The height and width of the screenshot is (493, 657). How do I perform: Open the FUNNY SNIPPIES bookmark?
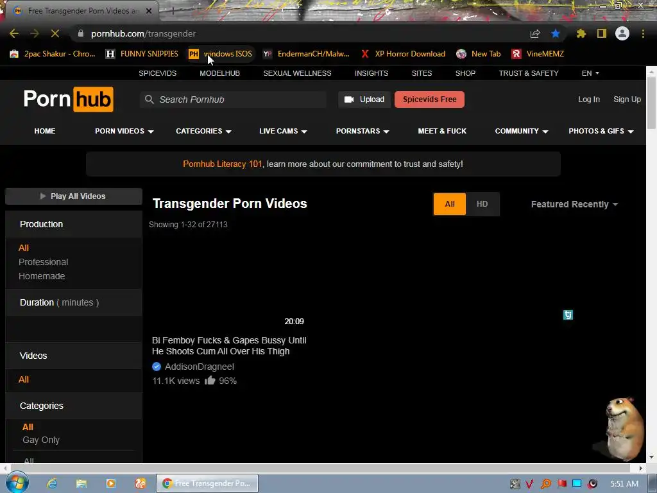[142, 54]
